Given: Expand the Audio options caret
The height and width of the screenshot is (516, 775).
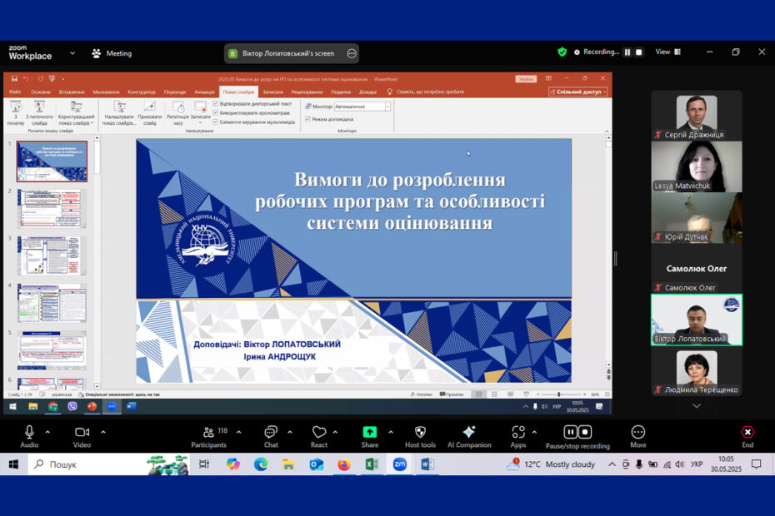Looking at the screenshot, I should pyautogui.click(x=47, y=432).
